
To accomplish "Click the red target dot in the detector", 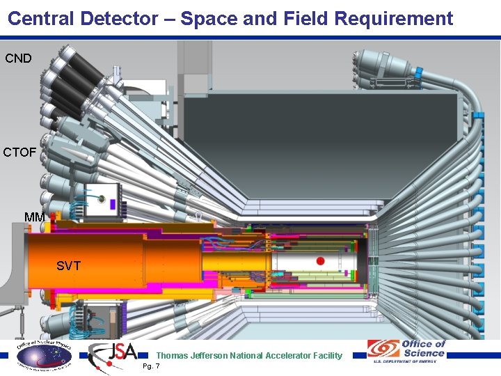I will pos(321,261).
